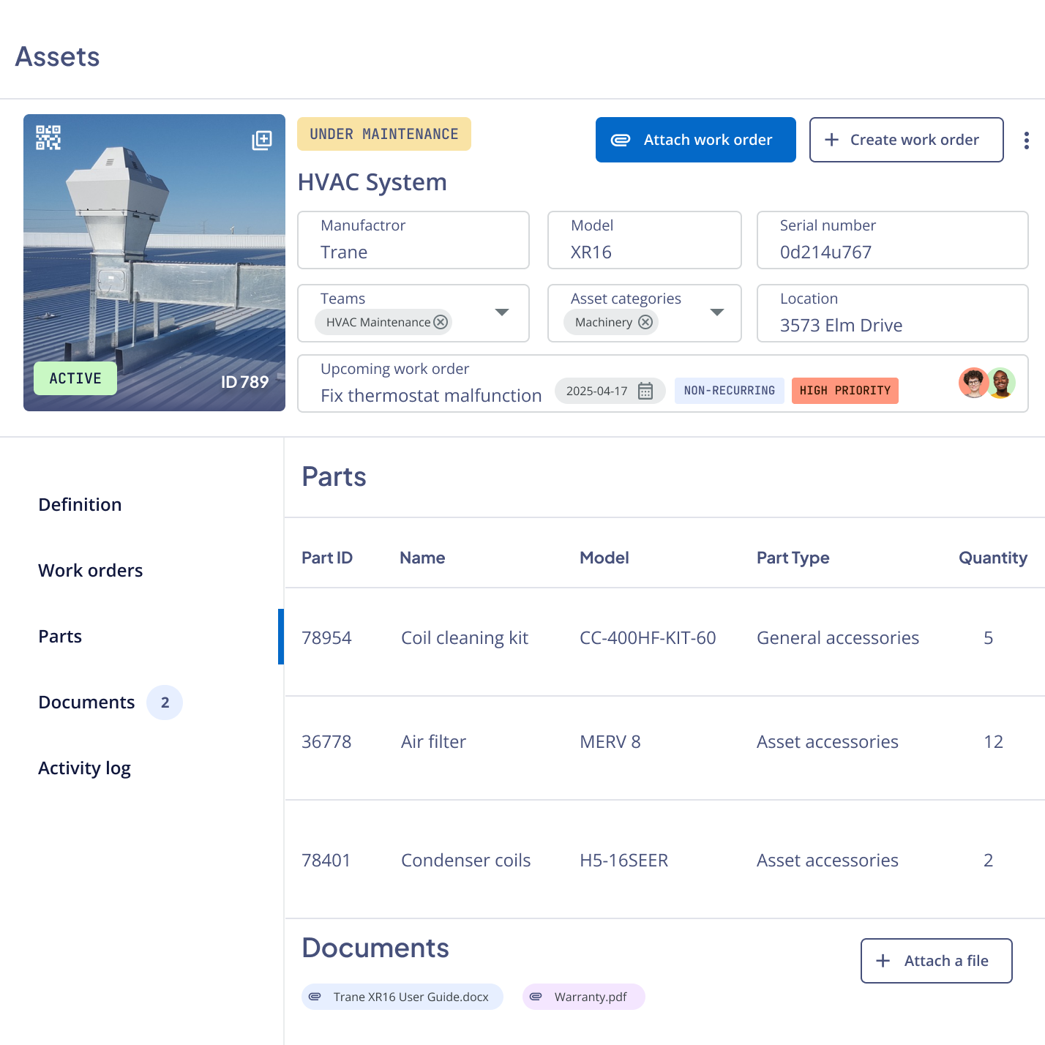Remove the HVAC Maintenance team tag
The width and height of the screenshot is (1045, 1045).
441,322
